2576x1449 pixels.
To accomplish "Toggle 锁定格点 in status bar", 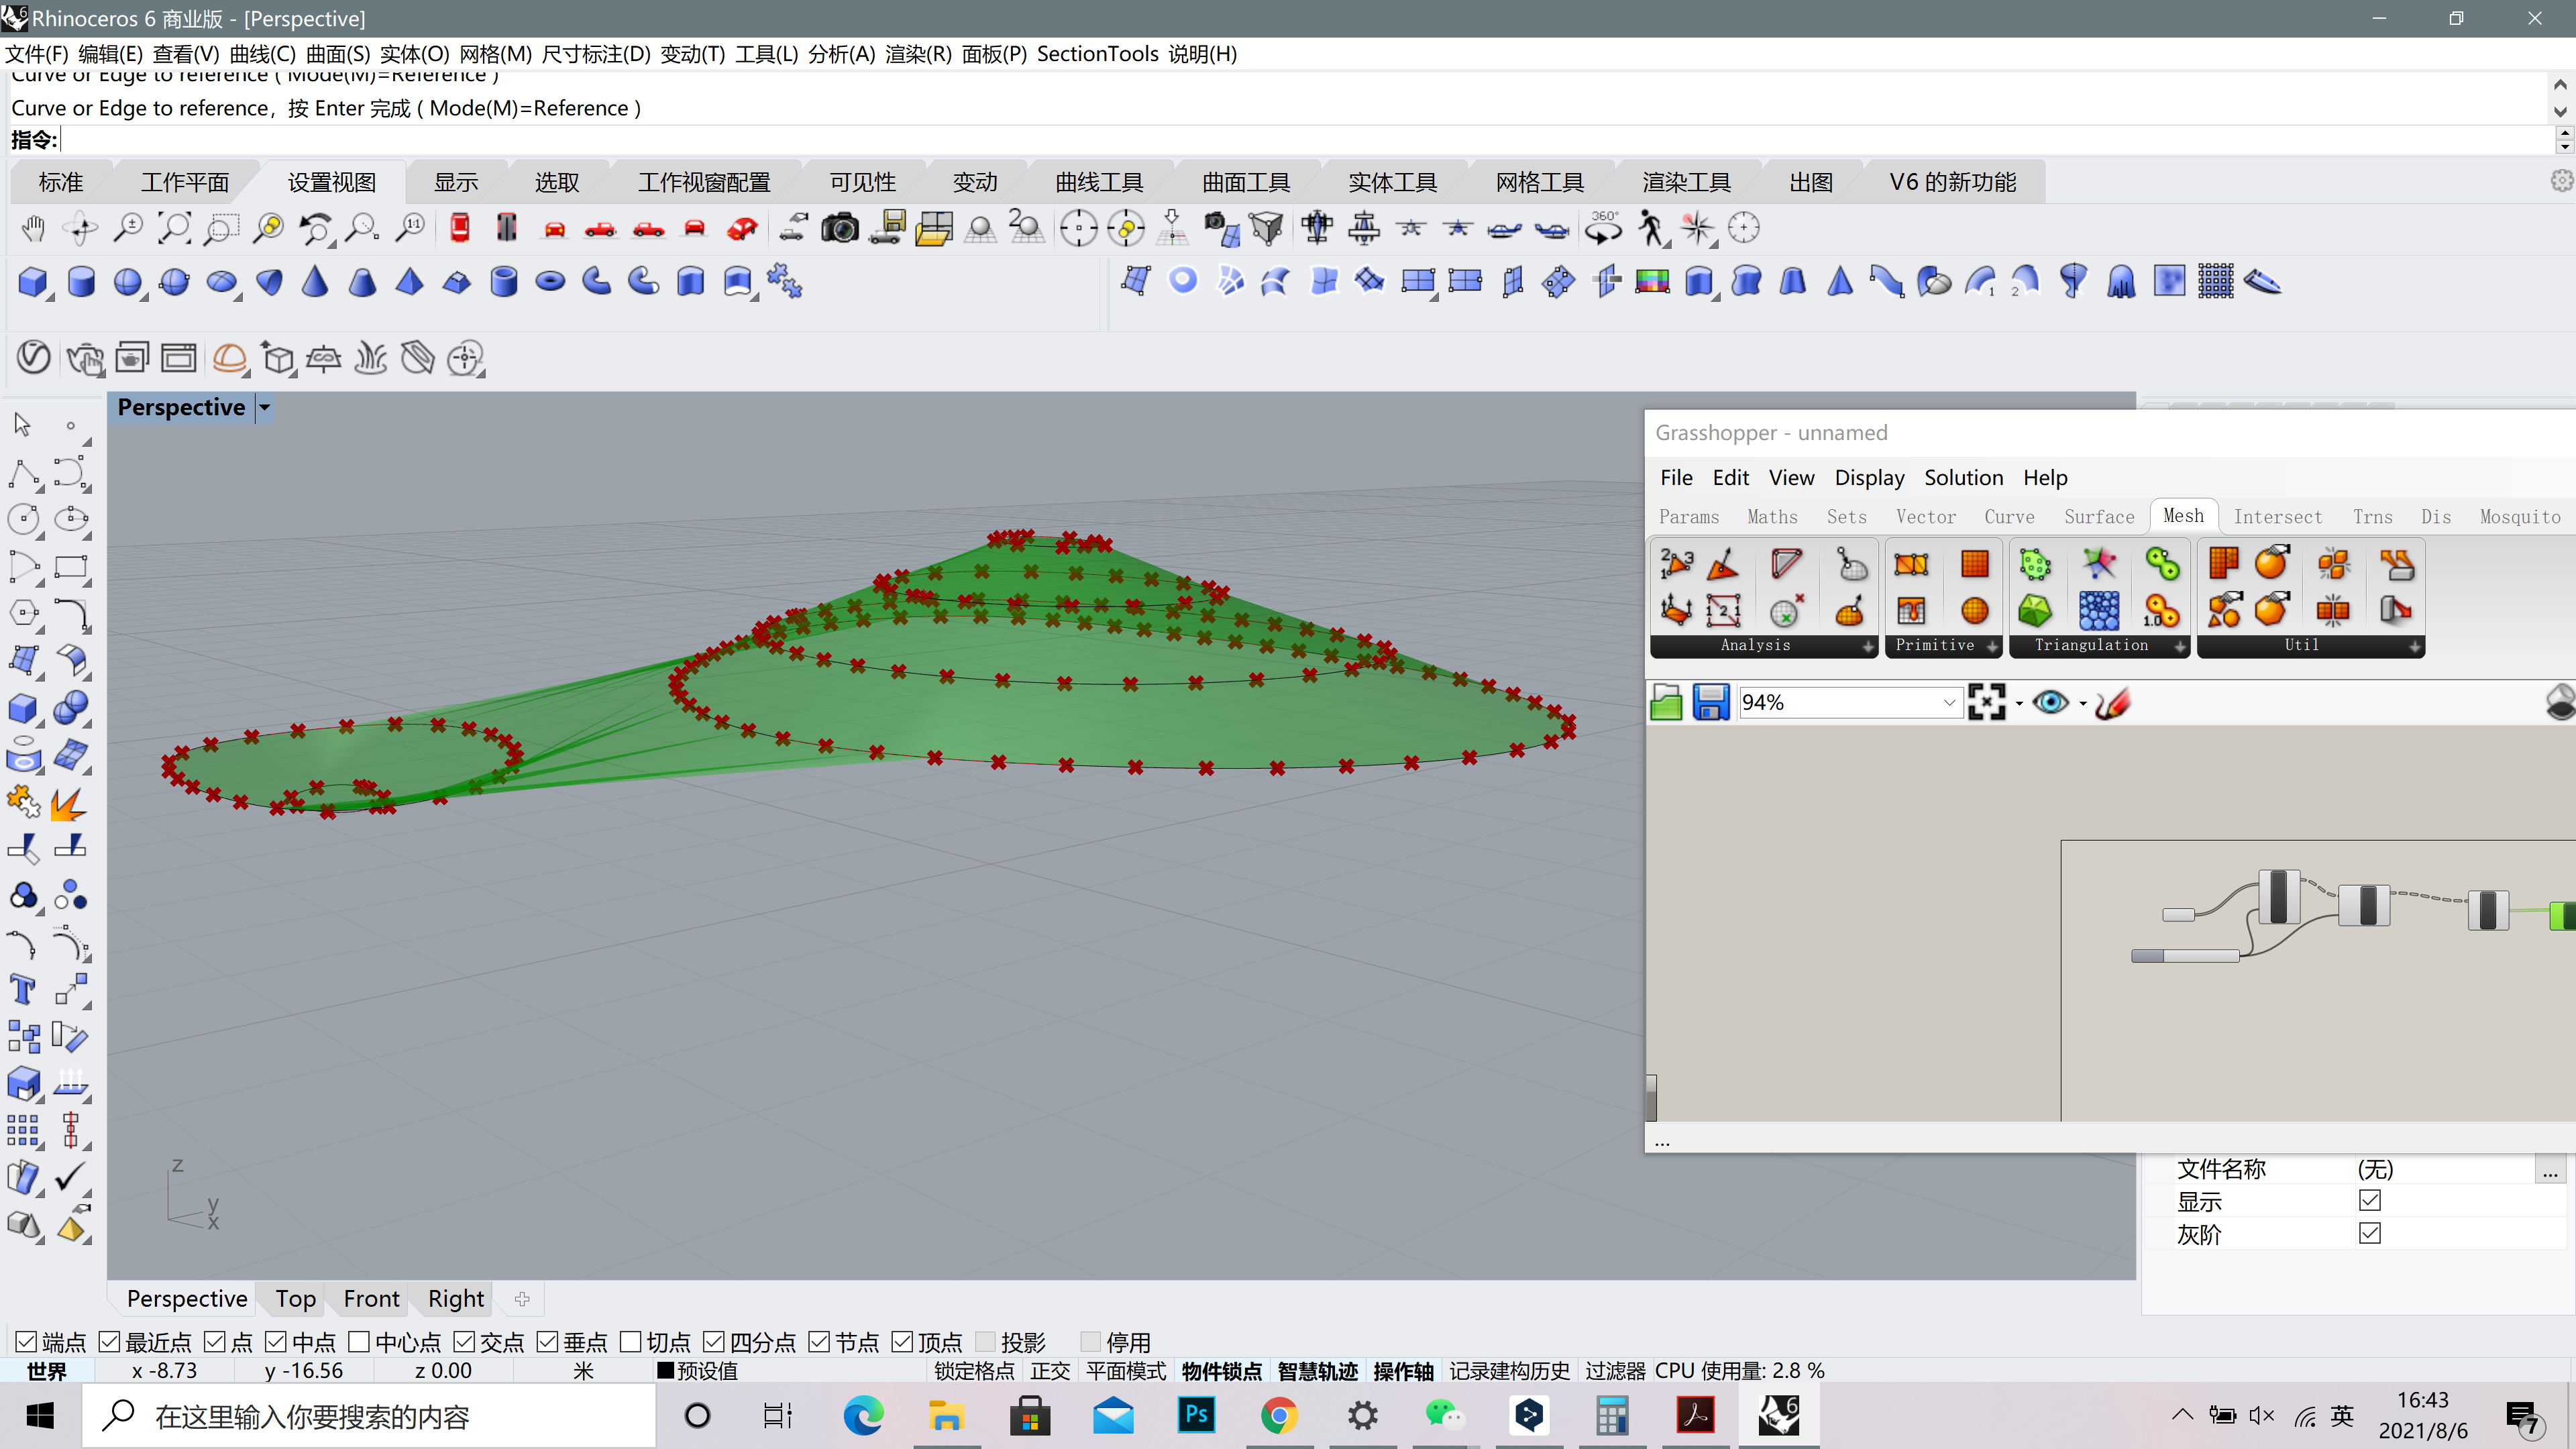I will [974, 1371].
